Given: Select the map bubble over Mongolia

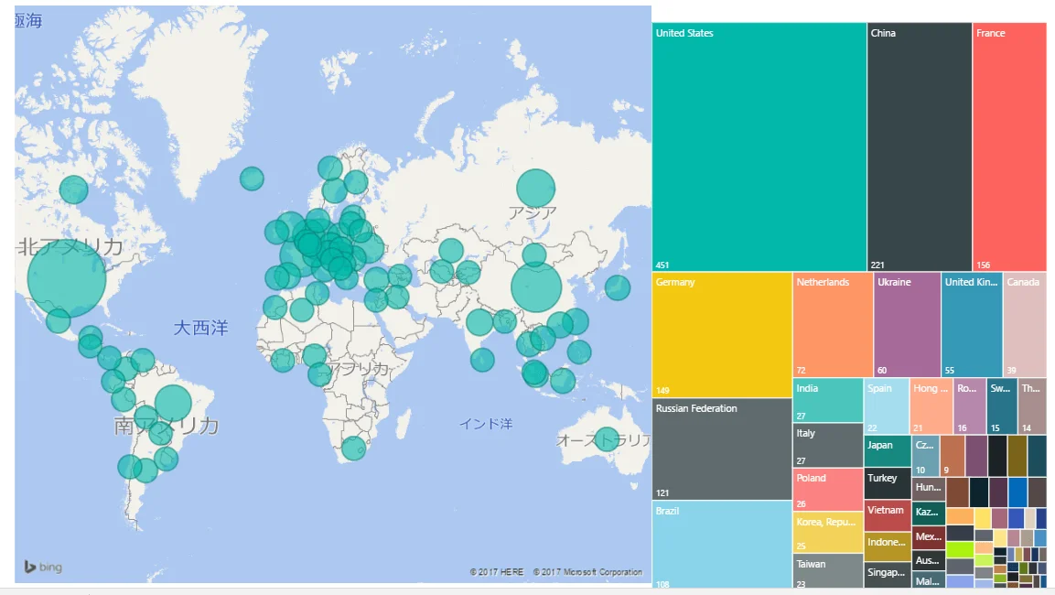Looking at the screenshot, I should pos(534,254).
